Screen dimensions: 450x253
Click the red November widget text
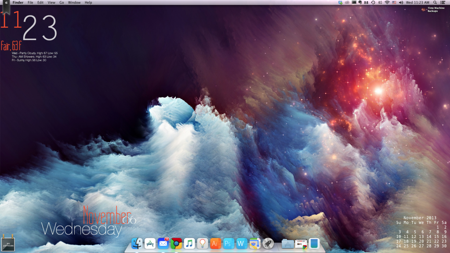tap(107, 215)
